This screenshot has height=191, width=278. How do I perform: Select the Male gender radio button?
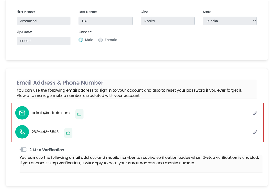tap(81, 40)
